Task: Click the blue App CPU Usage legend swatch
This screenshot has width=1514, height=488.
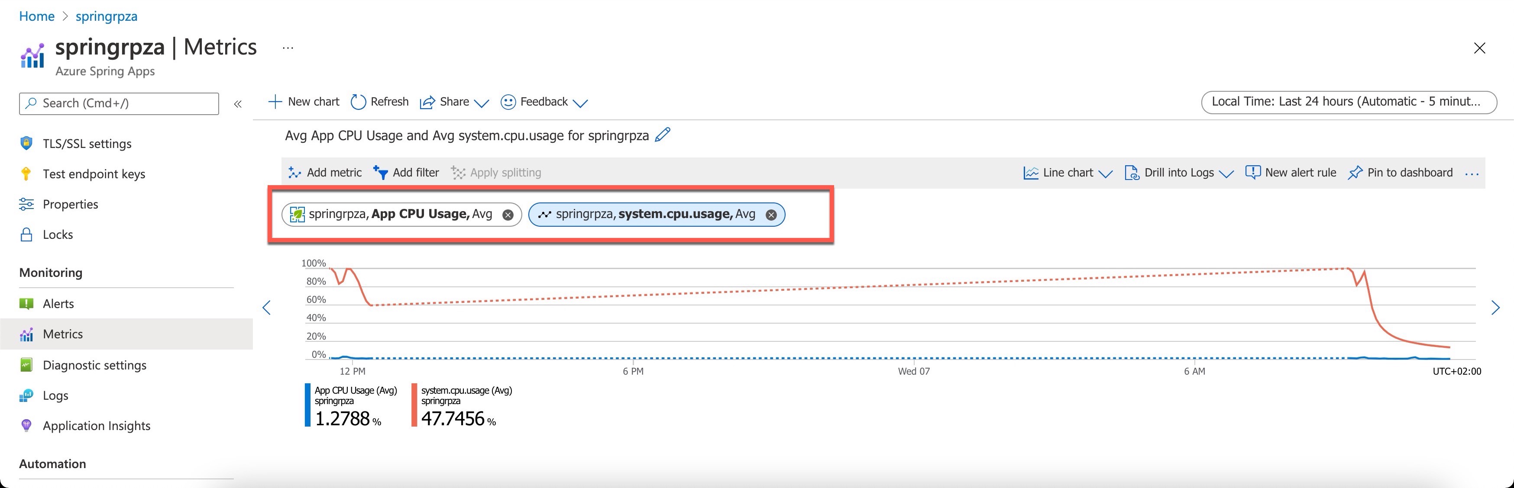Action: point(307,405)
